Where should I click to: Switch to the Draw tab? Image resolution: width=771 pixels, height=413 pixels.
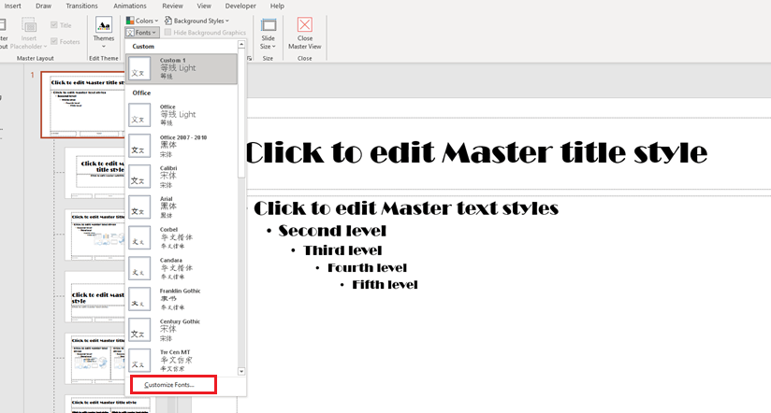point(43,6)
